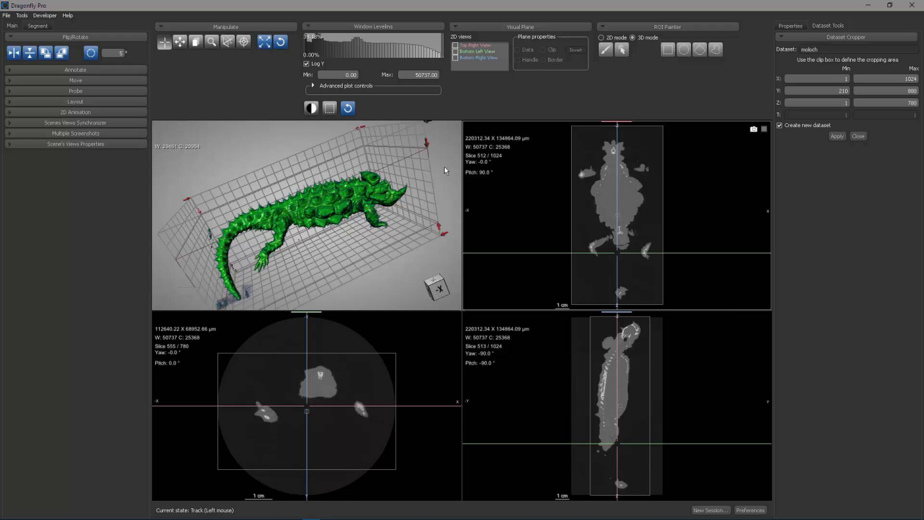Viewport: 924px width, 520px height.
Task: Select the rectangle ROI shape tool
Action: click(667, 49)
